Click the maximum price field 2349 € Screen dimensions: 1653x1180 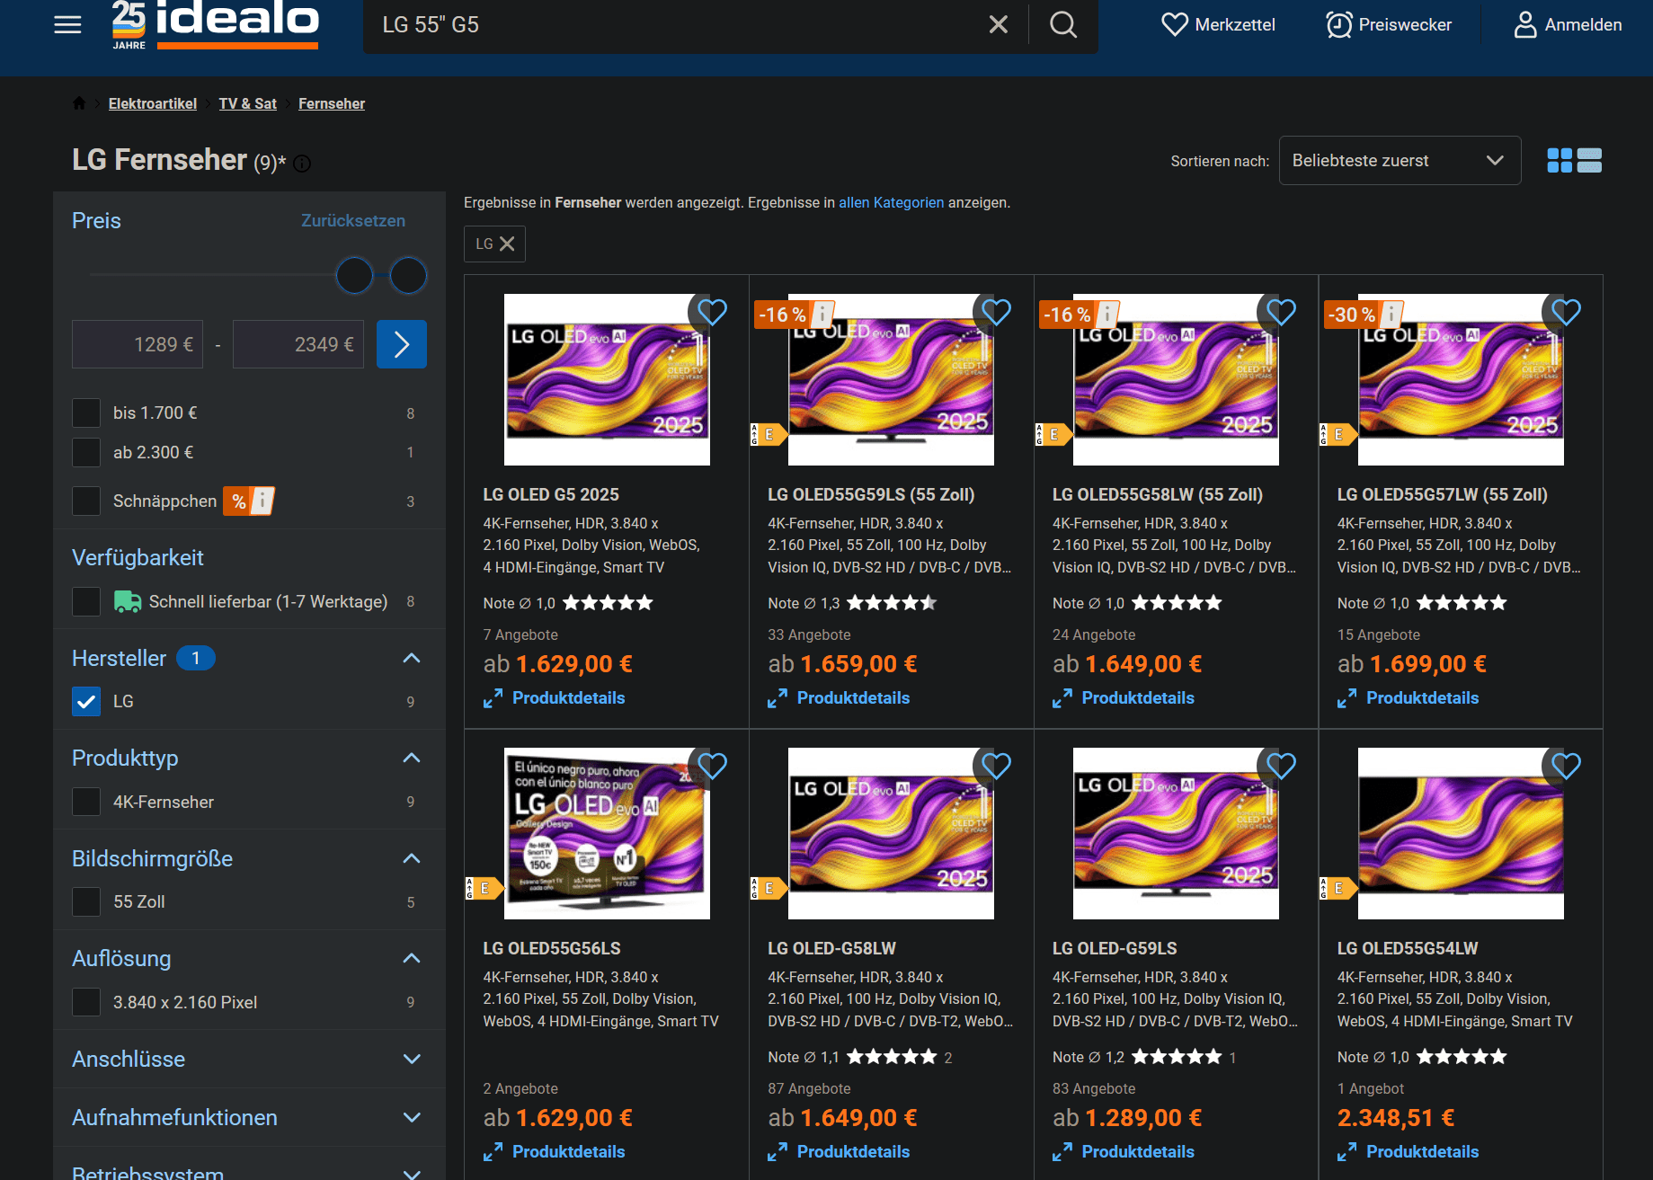[x=298, y=344]
